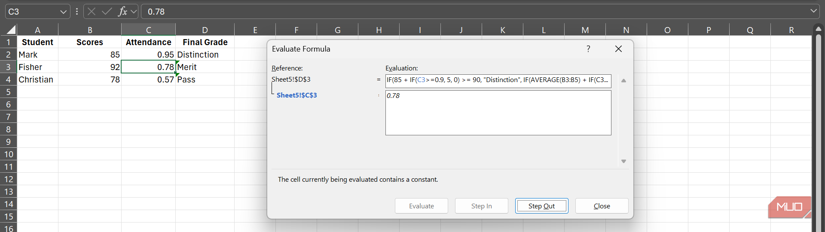Select the Sheet5!$D$3 reference entry
Image resolution: width=825 pixels, height=232 pixels.
tap(291, 79)
